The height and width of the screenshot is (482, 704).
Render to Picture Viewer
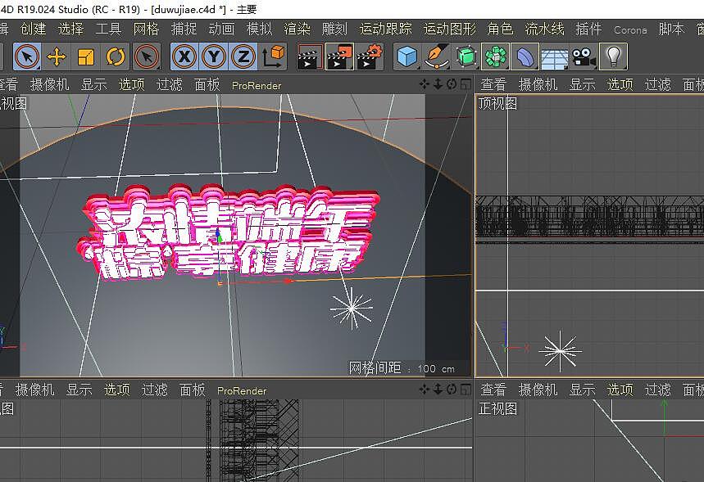point(339,57)
